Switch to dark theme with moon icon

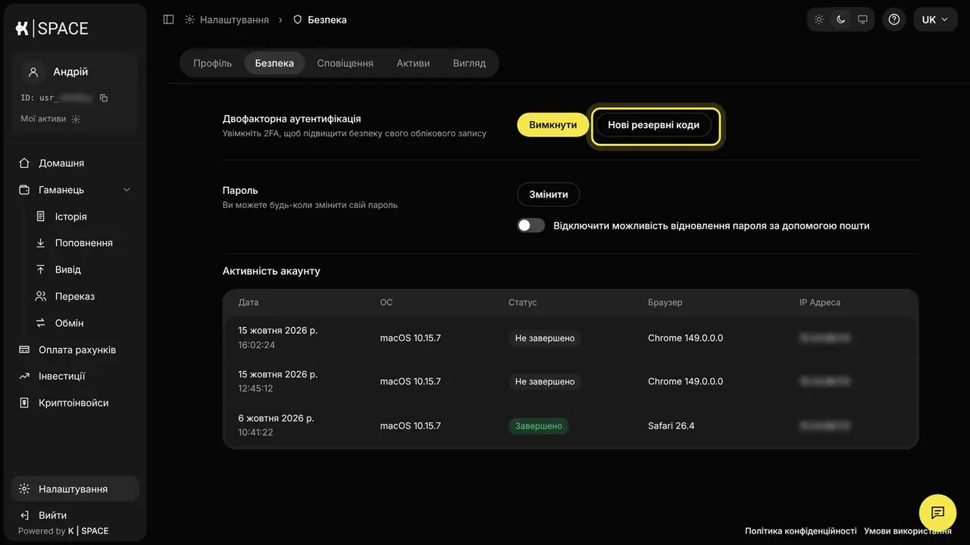coord(840,20)
